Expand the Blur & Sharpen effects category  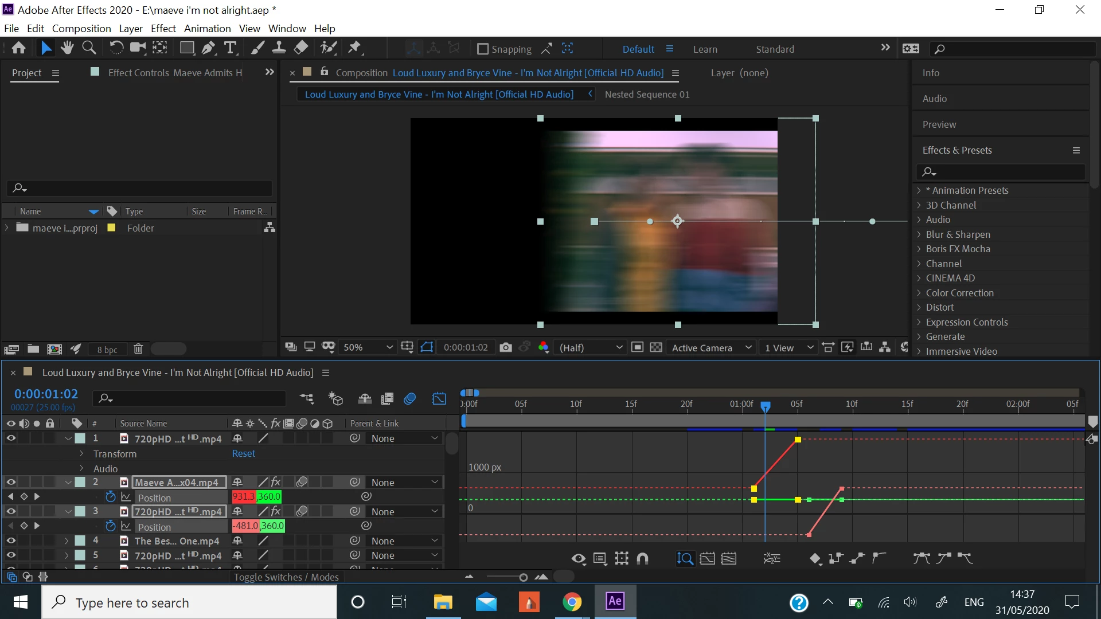(957, 234)
